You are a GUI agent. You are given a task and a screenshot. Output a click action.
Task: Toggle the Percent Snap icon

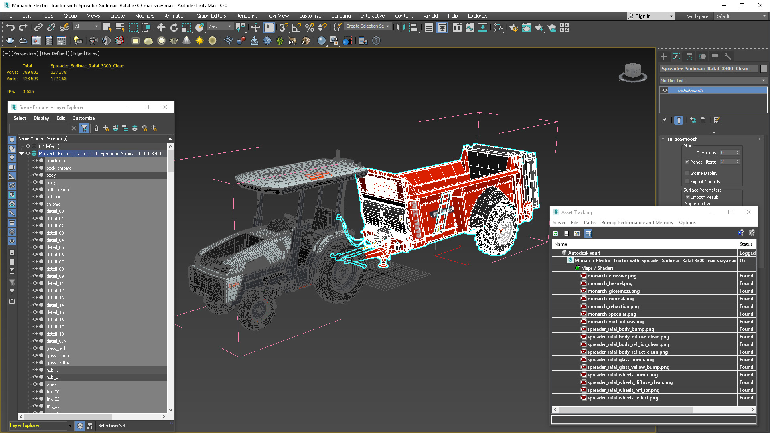point(309,27)
